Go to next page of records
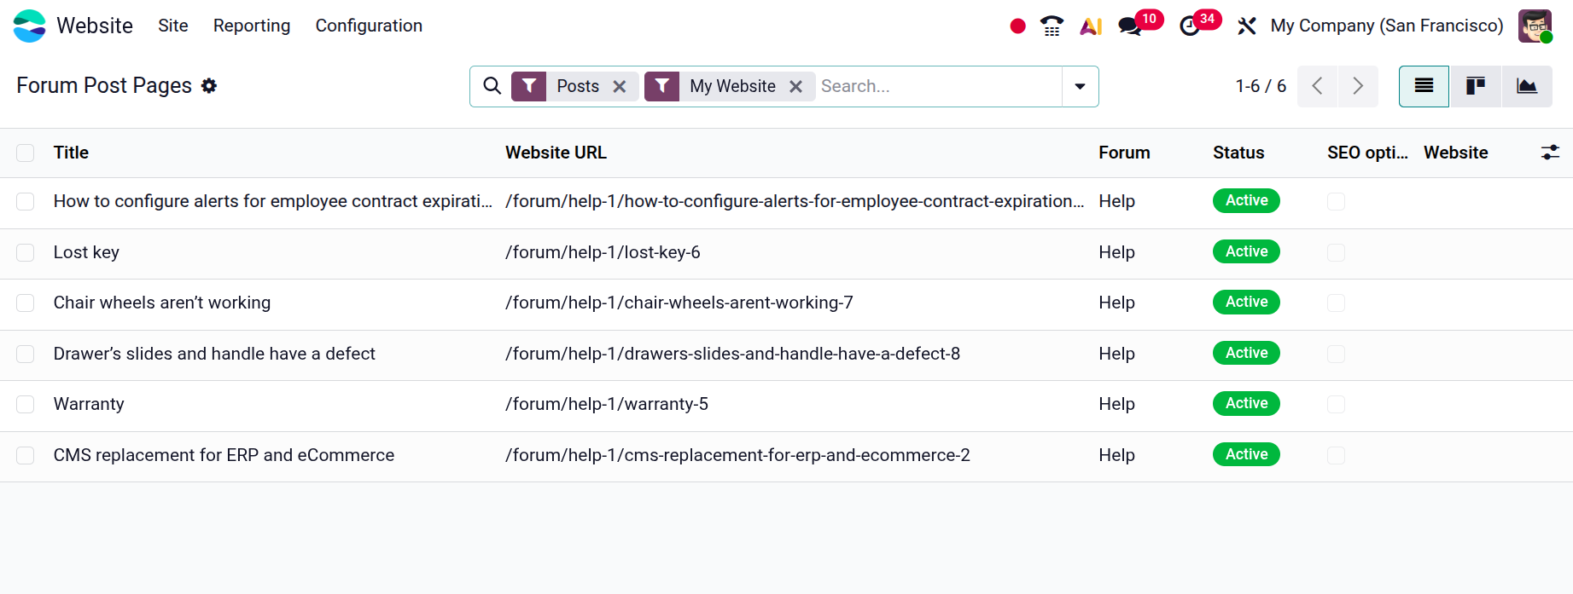The image size is (1573, 594). click(1358, 86)
